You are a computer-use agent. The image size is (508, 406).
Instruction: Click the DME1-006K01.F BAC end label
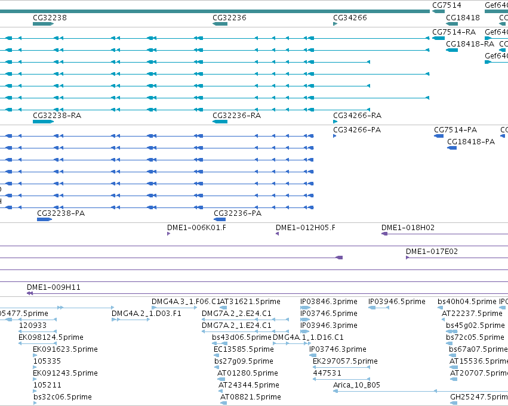(x=196, y=228)
